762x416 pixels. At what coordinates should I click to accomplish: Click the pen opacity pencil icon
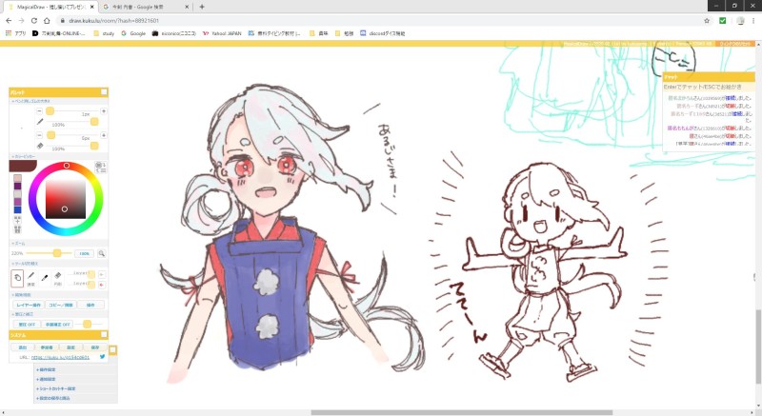pos(40,122)
